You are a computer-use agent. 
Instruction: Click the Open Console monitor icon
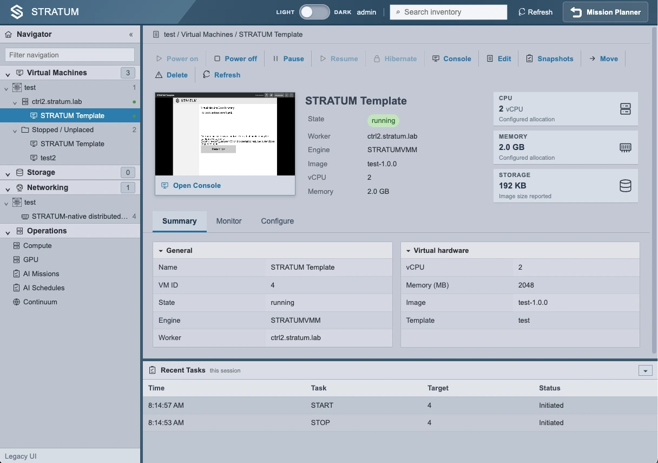(x=164, y=185)
